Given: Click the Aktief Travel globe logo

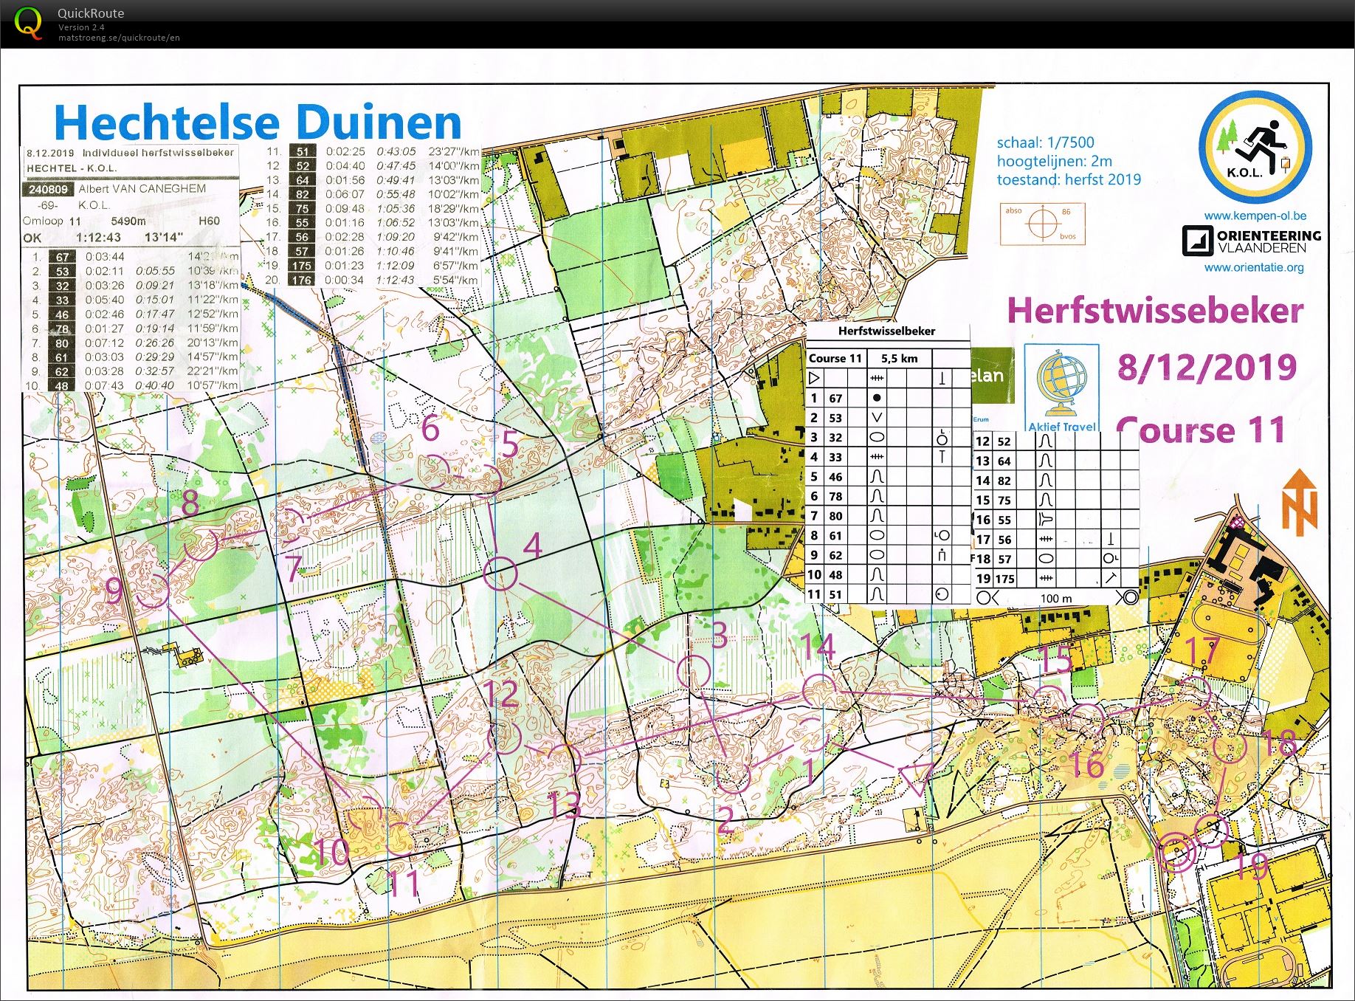Looking at the screenshot, I should pyautogui.click(x=1062, y=388).
